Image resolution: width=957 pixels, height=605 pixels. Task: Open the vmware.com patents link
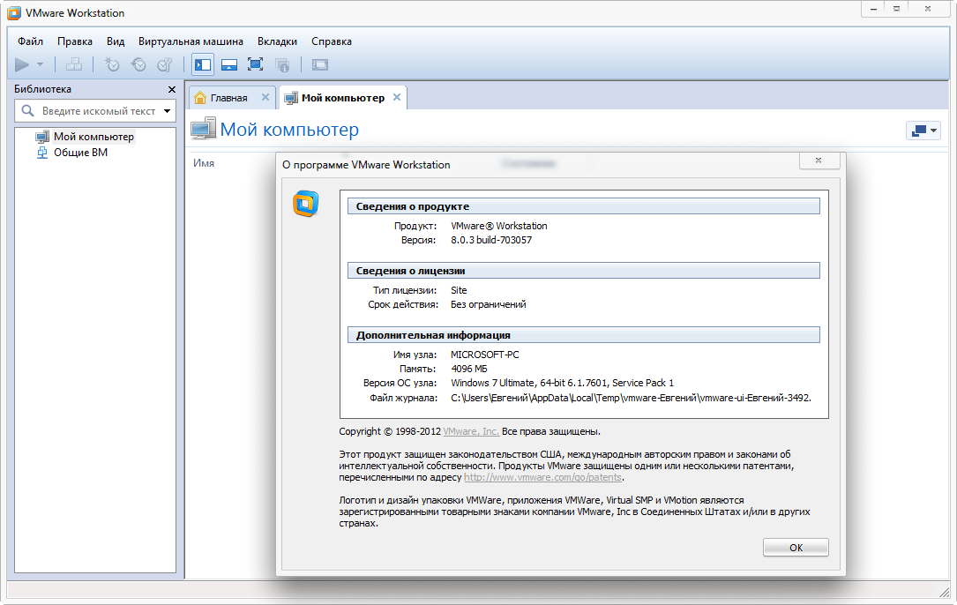542,477
